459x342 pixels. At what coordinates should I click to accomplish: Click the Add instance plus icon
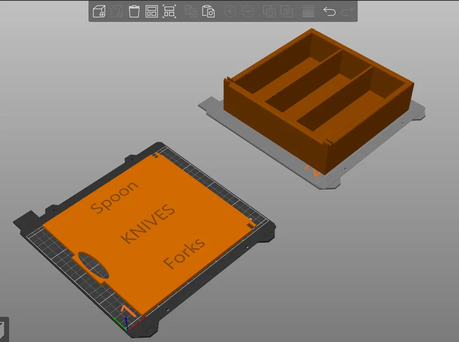[x=231, y=11]
